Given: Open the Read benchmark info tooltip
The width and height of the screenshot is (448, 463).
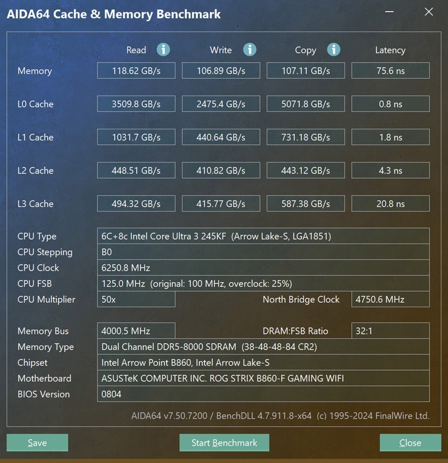Looking at the screenshot, I should 163,50.
